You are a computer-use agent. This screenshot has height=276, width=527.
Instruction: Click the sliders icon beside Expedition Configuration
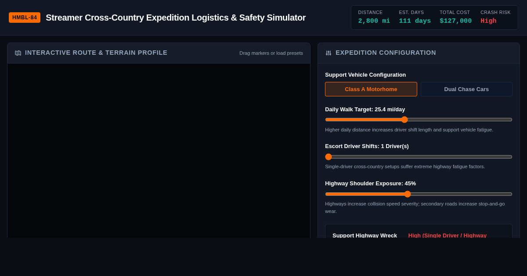(x=328, y=53)
